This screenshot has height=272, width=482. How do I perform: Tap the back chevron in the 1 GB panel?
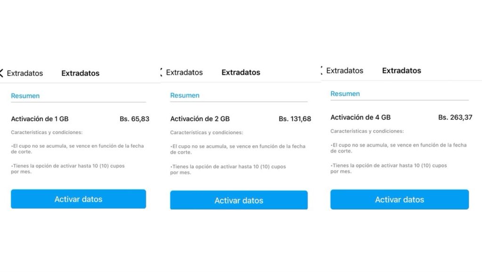1,73
